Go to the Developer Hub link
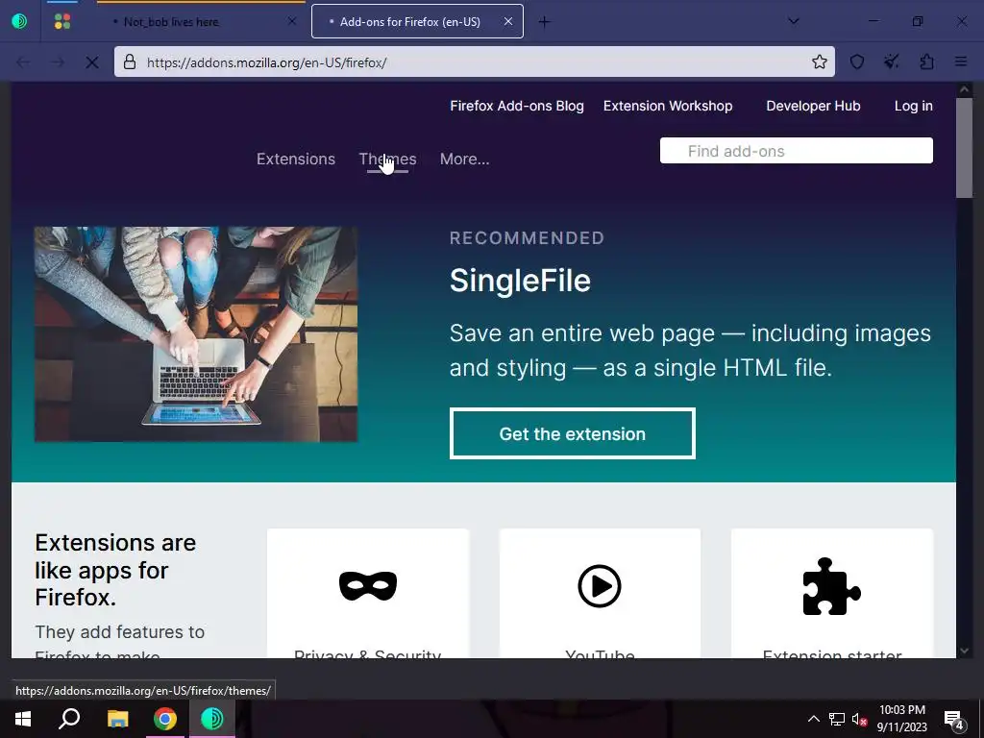The width and height of the screenshot is (984, 738). coord(813,106)
